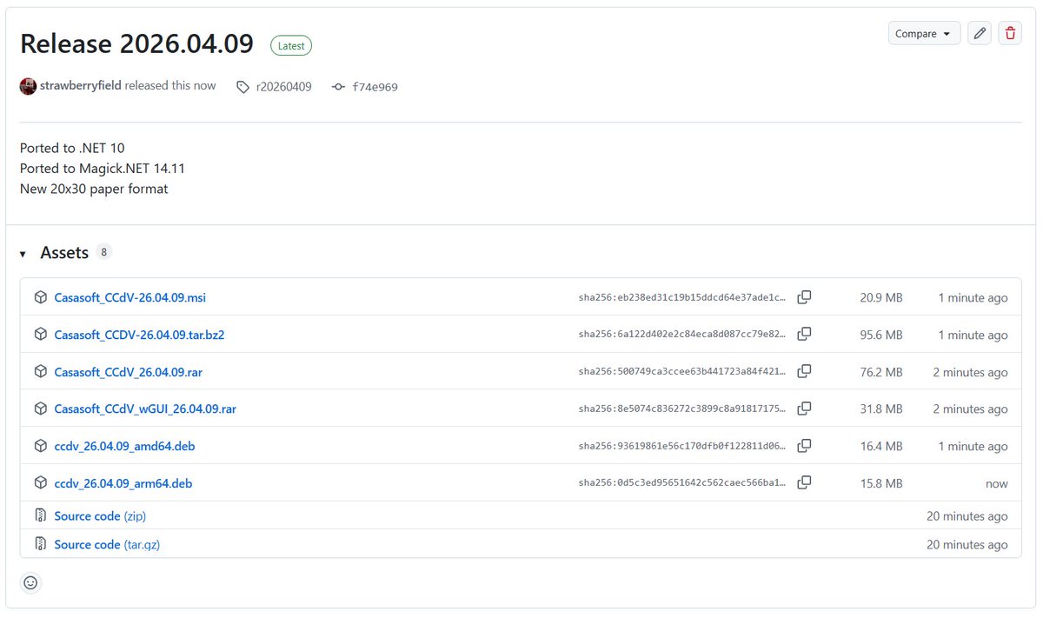This screenshot has height=618, width=1043.
Task: Click the 15.8 MB size value
Action: (881, 483)
